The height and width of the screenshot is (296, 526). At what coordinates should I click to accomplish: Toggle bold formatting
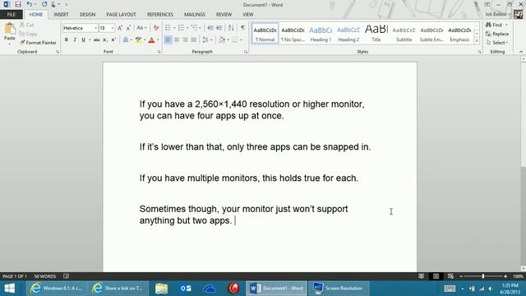coord(67,40)
